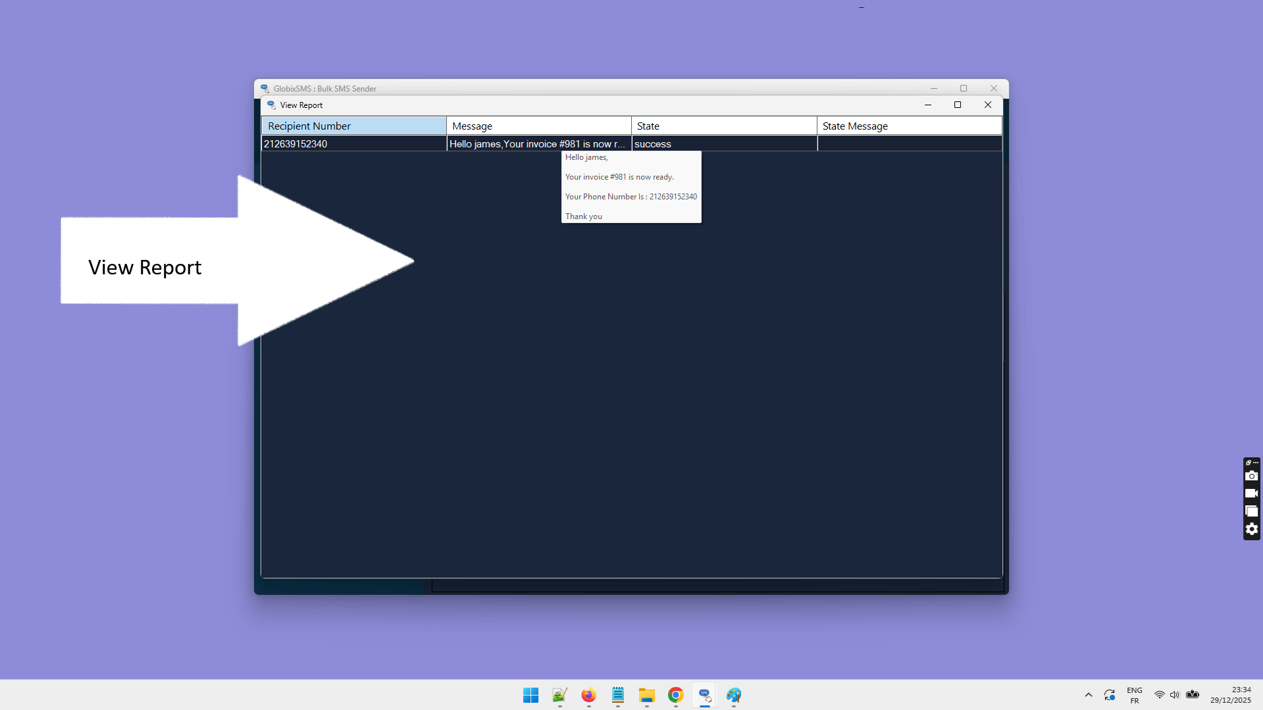Select the video recording icon in side toolbar
The width and height of the screenshot is (1263, 710).
1251,494
